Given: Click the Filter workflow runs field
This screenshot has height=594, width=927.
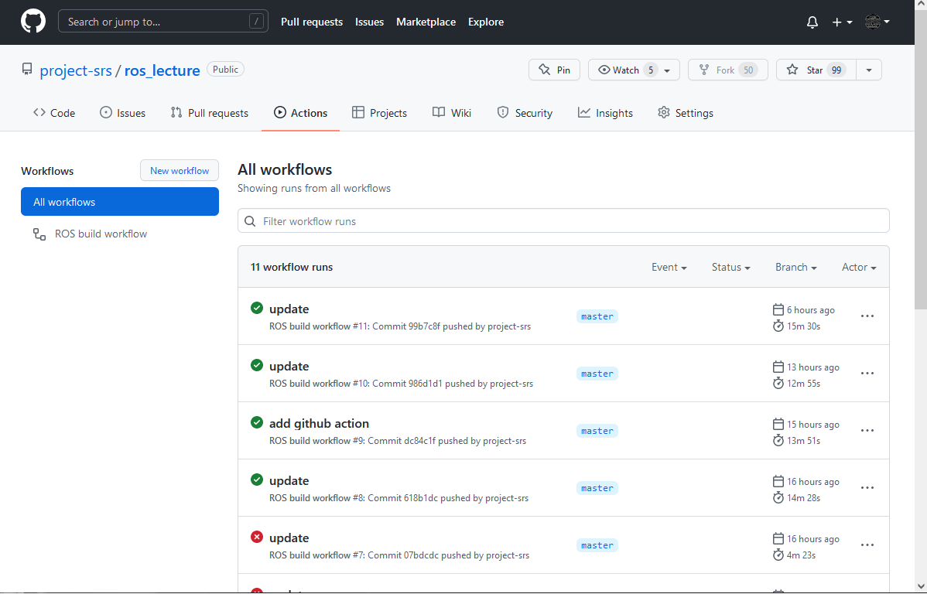Looking at the screenshot, I should coord(563,220).
